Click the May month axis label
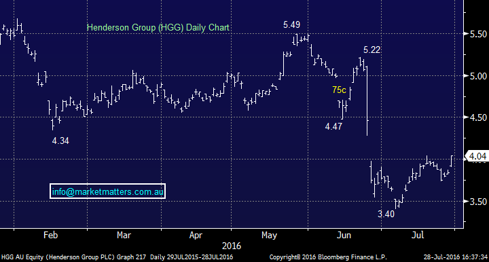The height and width of the screenshot is (262, 489). pyautogui.click(x=269, y=236)
